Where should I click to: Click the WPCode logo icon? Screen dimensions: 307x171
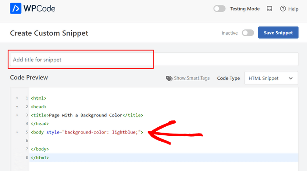point(16,9)
